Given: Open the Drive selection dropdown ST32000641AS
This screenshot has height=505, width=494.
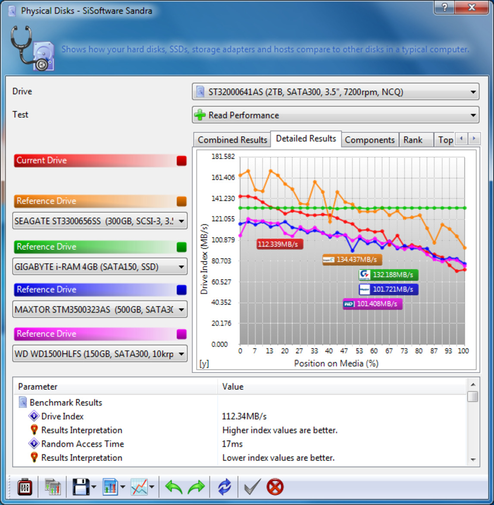Looking at the screenshot, I should point(335,92).
